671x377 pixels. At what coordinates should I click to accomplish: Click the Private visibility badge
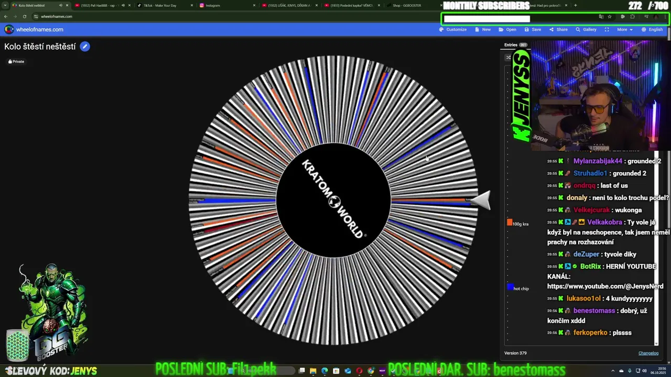pyautogui.click(x=16, y=61)
